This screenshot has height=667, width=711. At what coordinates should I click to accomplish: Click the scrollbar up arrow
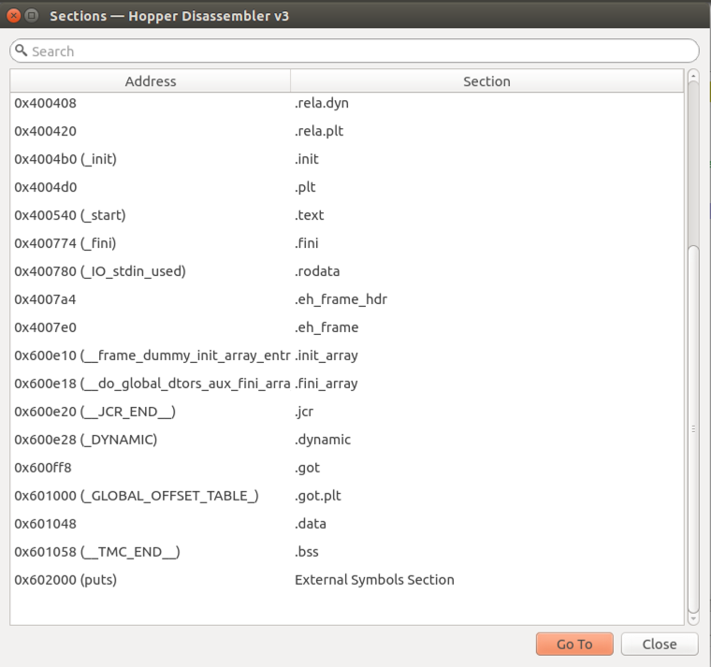point(693,76)
